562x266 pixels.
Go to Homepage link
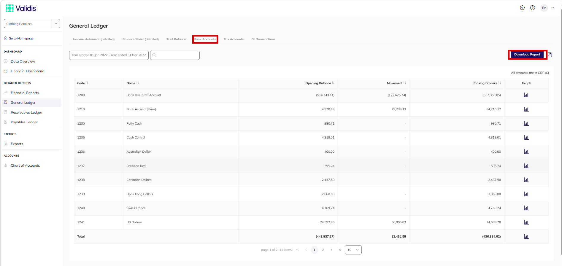pyautogui.click(x=19, y=38)
